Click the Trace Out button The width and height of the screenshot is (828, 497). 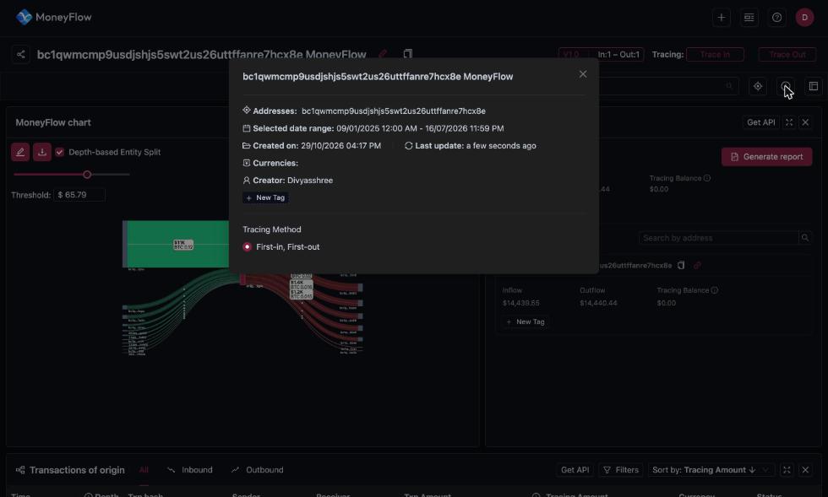(787, 54)
